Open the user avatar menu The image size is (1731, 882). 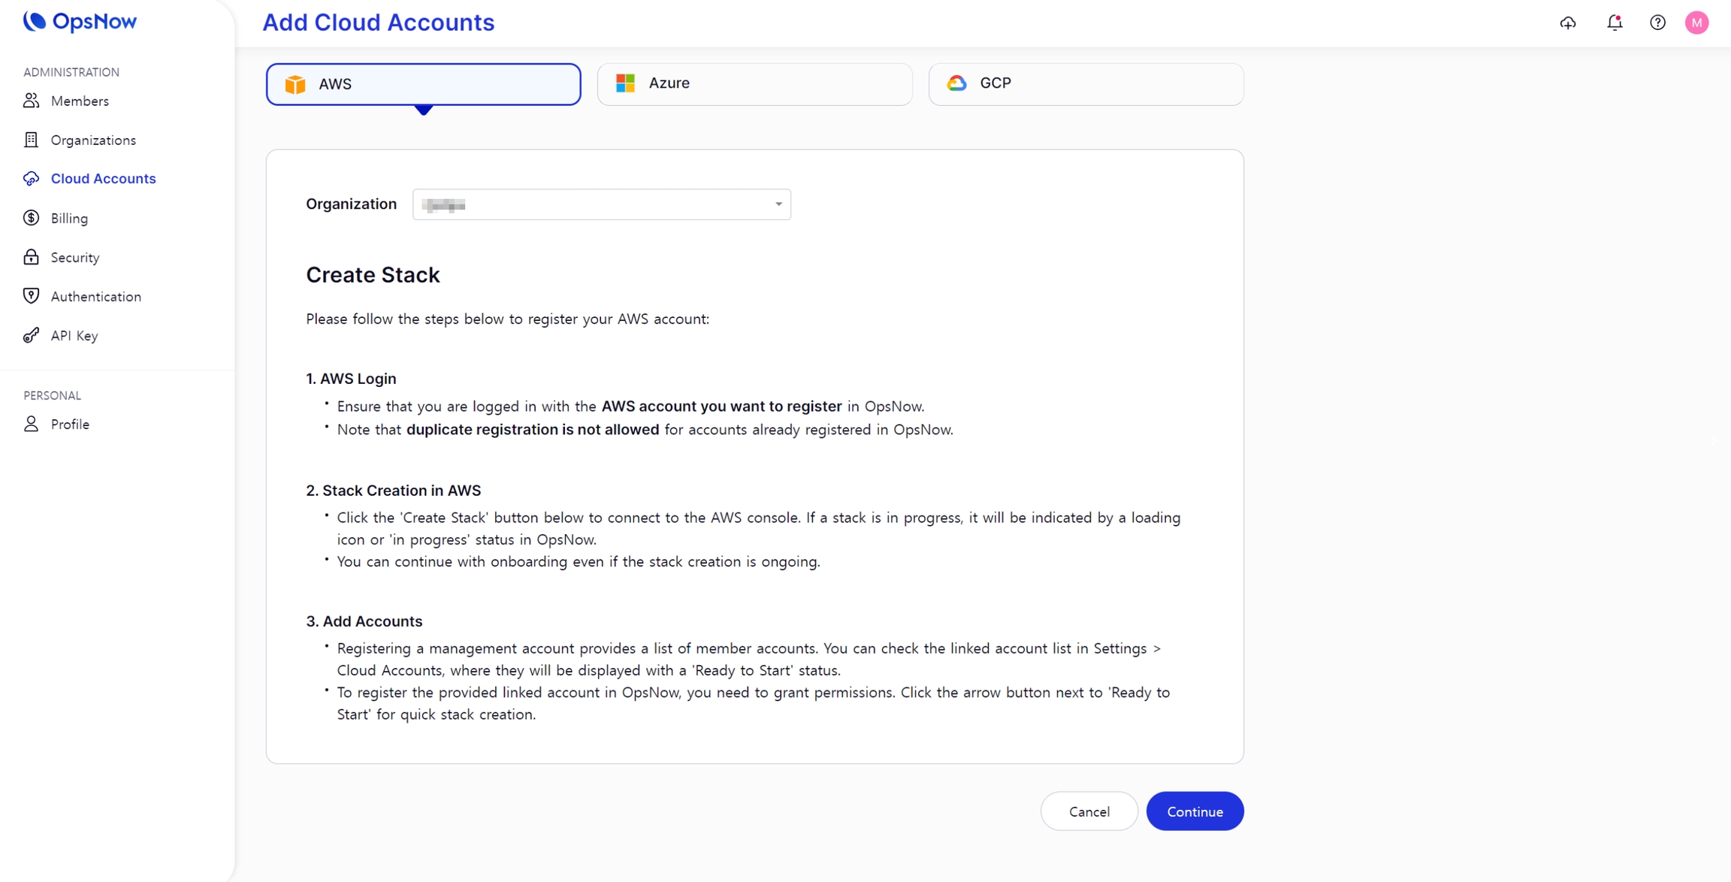tap(1696, 23)
